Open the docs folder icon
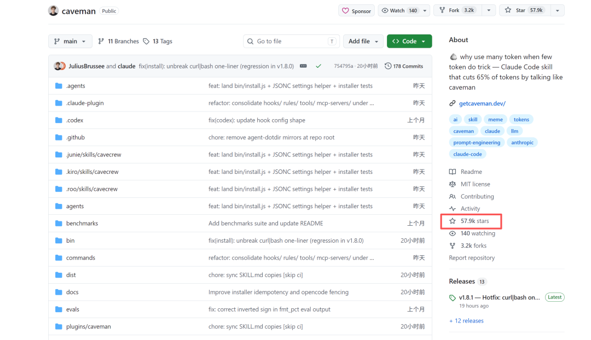This screenshot has height=340, width=591. tap(59, 292)
